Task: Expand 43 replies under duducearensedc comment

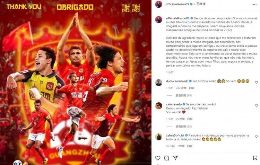Action: tap(183, 96)
